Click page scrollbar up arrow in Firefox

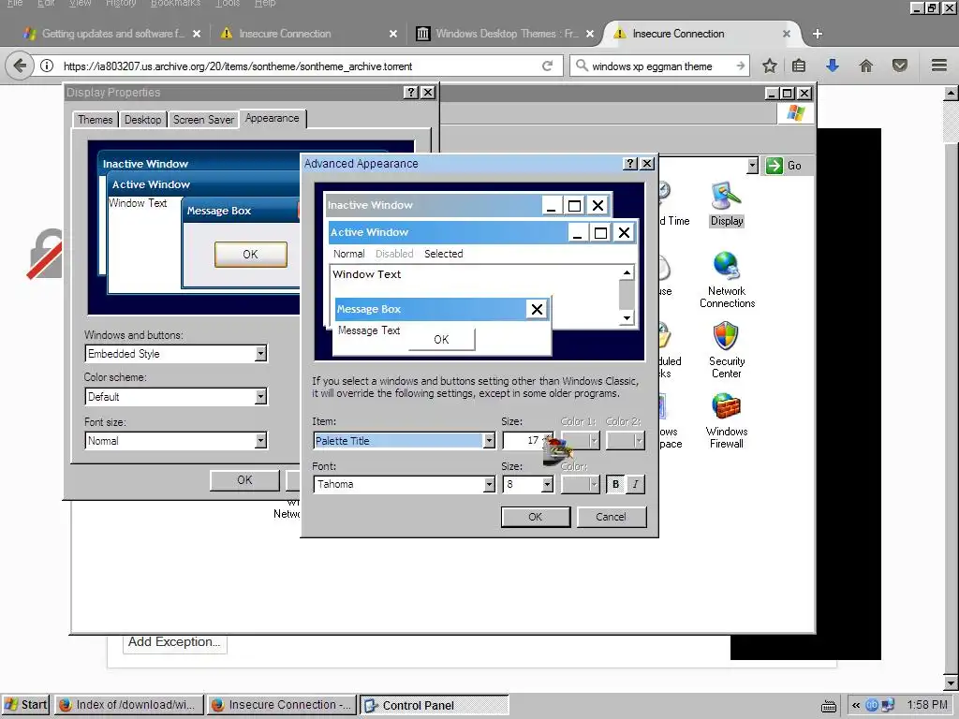(951, 94)
